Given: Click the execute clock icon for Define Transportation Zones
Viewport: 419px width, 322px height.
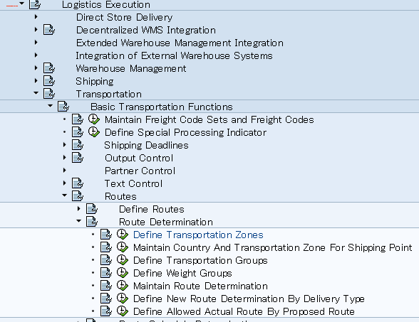Looking at the screenshot, I should [123, 235].
